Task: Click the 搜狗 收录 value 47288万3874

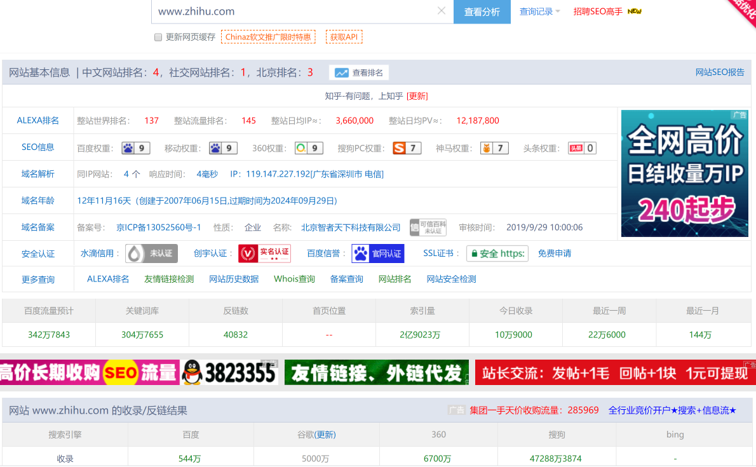Action: pyautogui.click(x=555, y=458)
